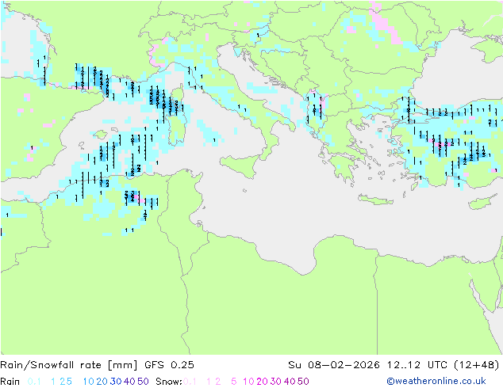Click the rain legend value 20
503x388 pixels.
102,382
